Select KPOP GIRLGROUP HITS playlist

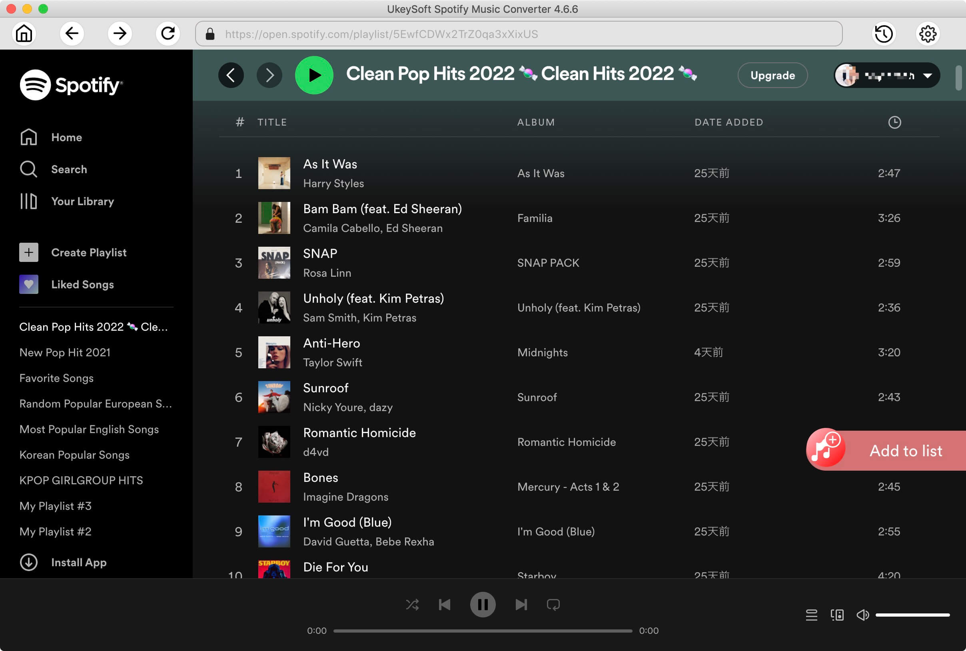tap(81, 480)
